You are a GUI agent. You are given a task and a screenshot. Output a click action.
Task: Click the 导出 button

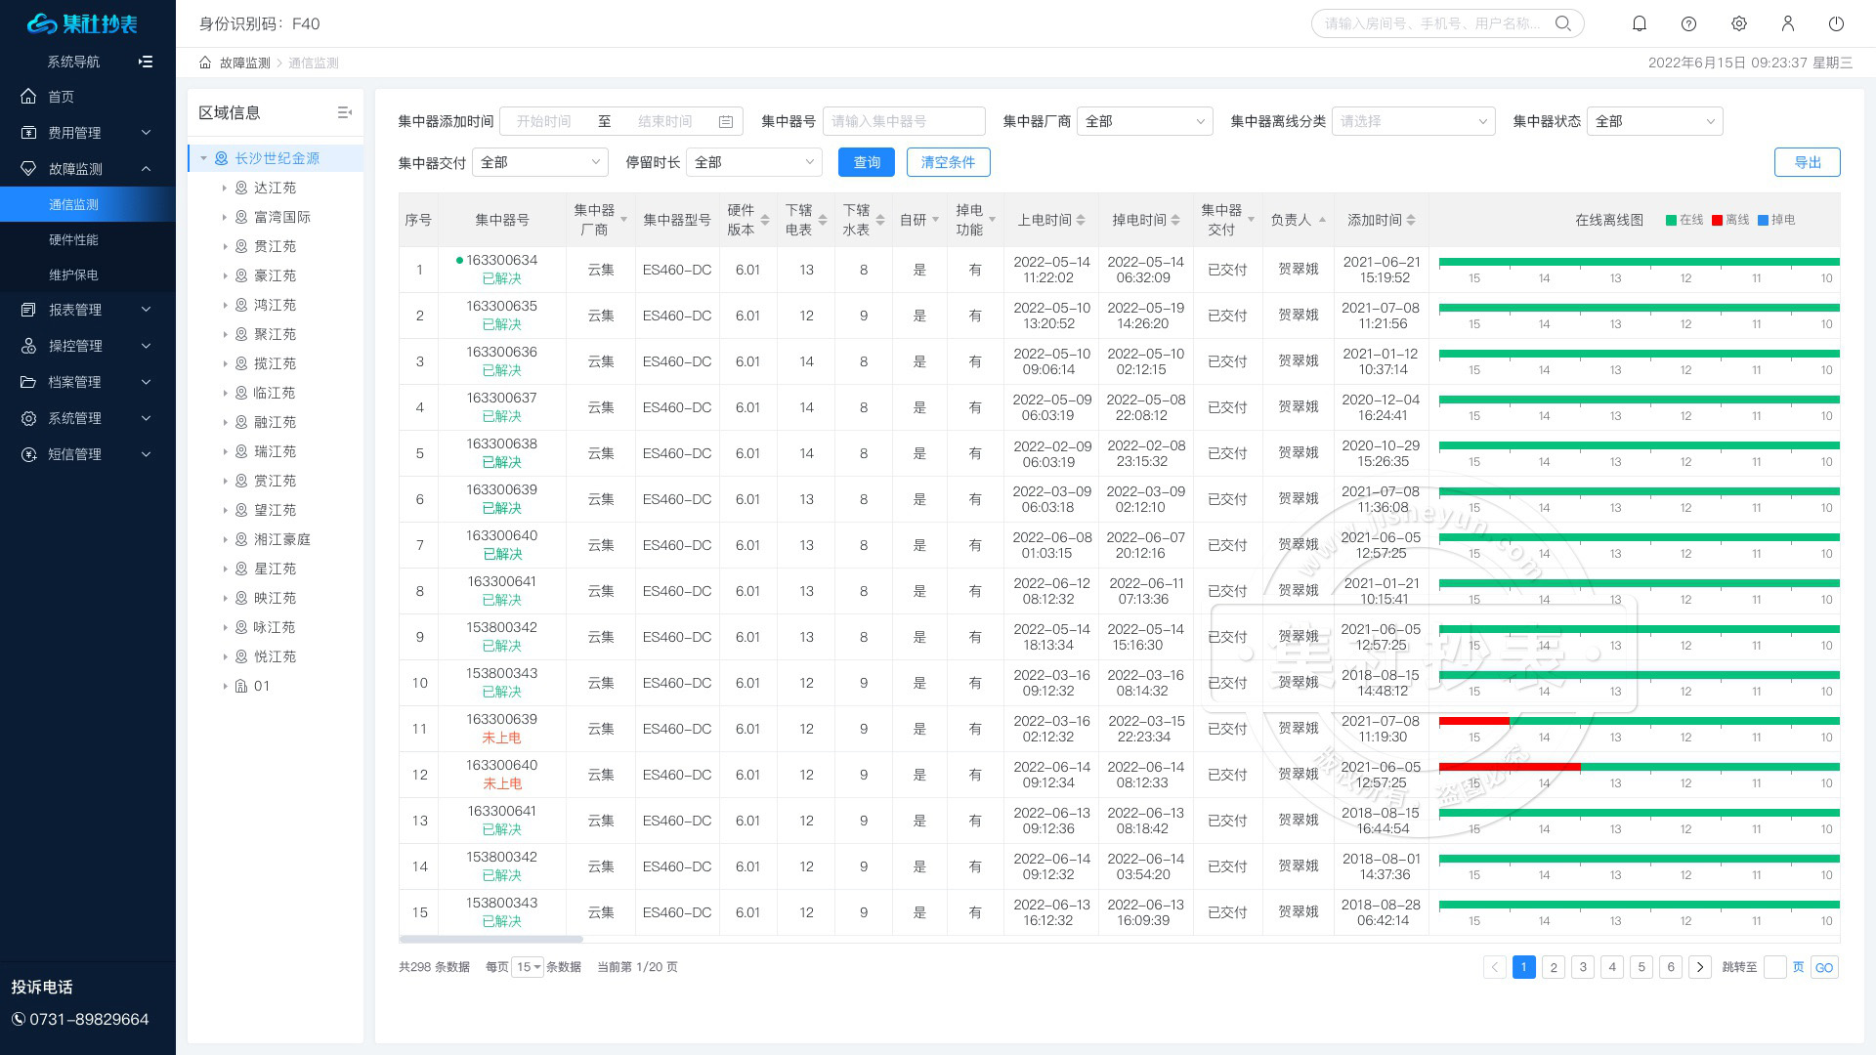coord(1807,162)
